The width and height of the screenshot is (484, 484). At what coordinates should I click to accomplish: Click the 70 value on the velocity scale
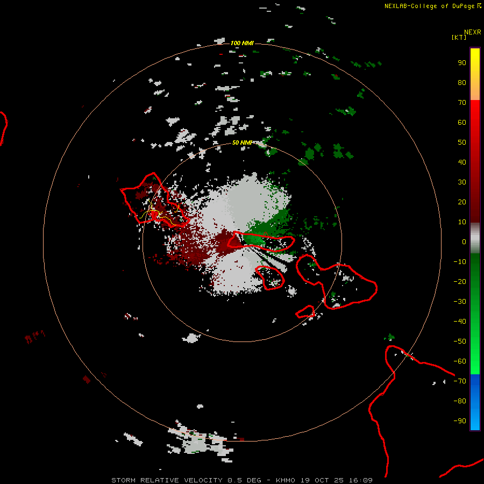[462, 103]
